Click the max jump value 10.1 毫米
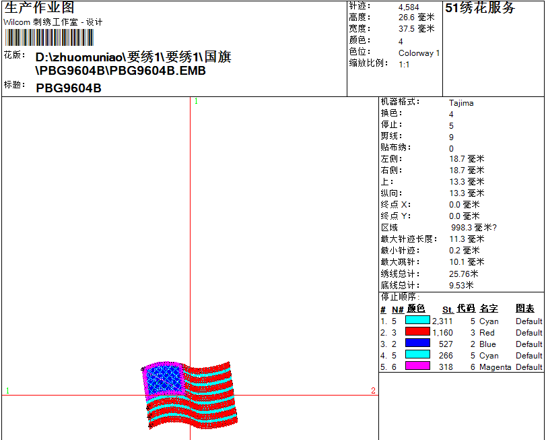Image resolution: width=546 pixels, height=440 pixels. (467, 262)
